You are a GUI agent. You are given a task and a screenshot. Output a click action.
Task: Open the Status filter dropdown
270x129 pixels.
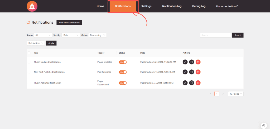43,35
